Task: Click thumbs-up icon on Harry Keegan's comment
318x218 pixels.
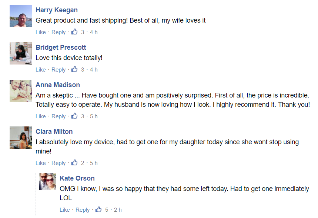Action: point(74,32)
